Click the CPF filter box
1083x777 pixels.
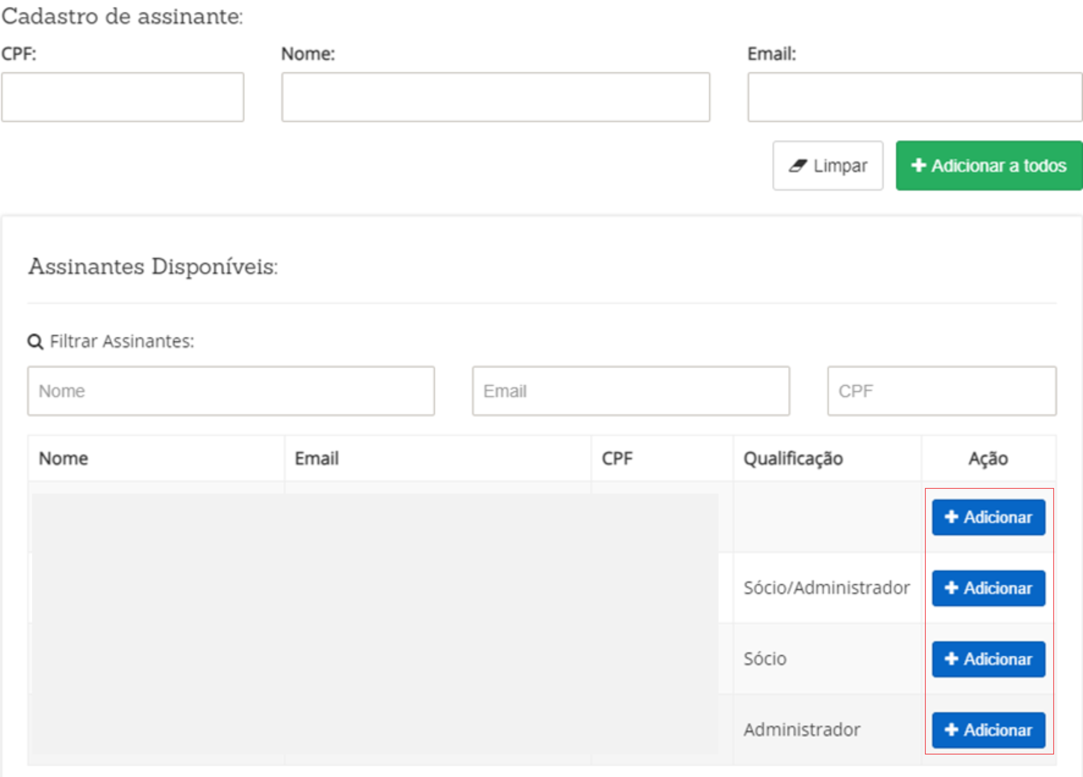pos(942,391)
